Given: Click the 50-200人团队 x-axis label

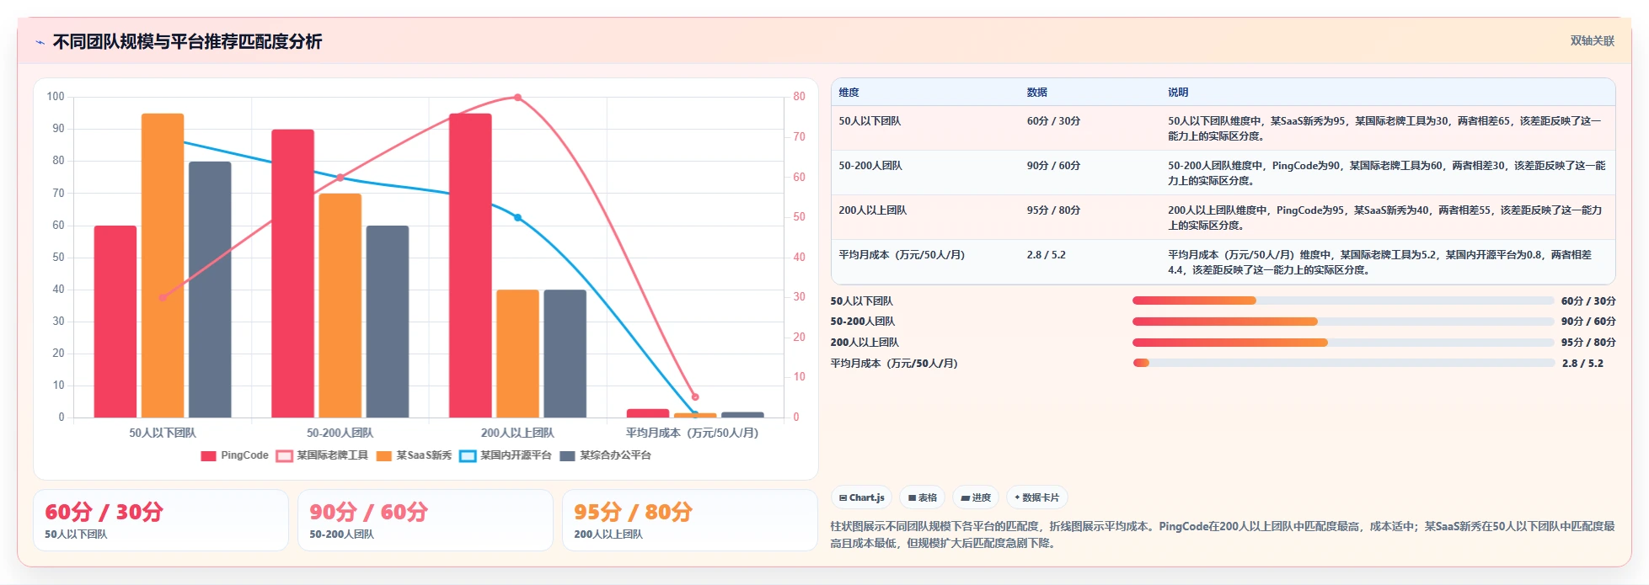Looking at the screenshot, I should 340,433.
